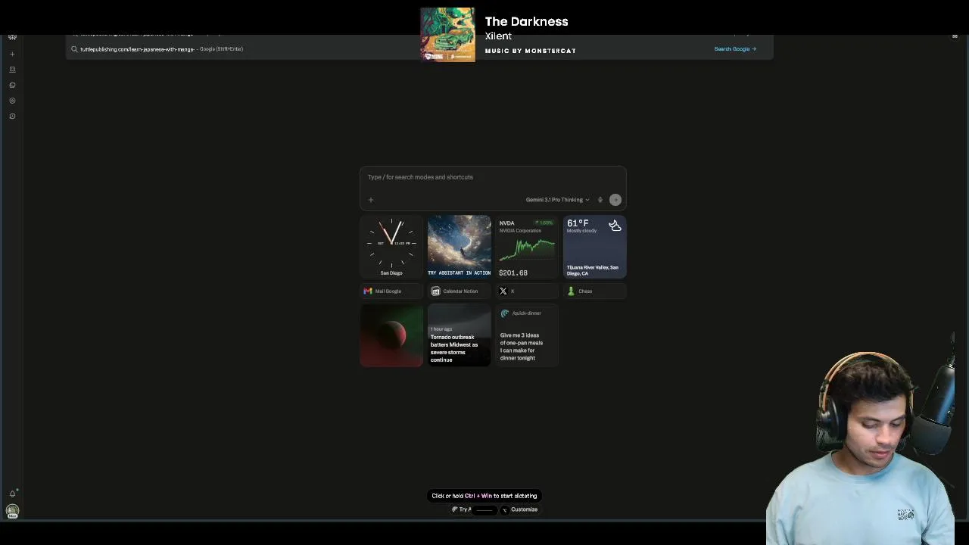Click the submit arrow button in search box
The width and height of the screenshot is (969, 545).
tap(615, 200)
